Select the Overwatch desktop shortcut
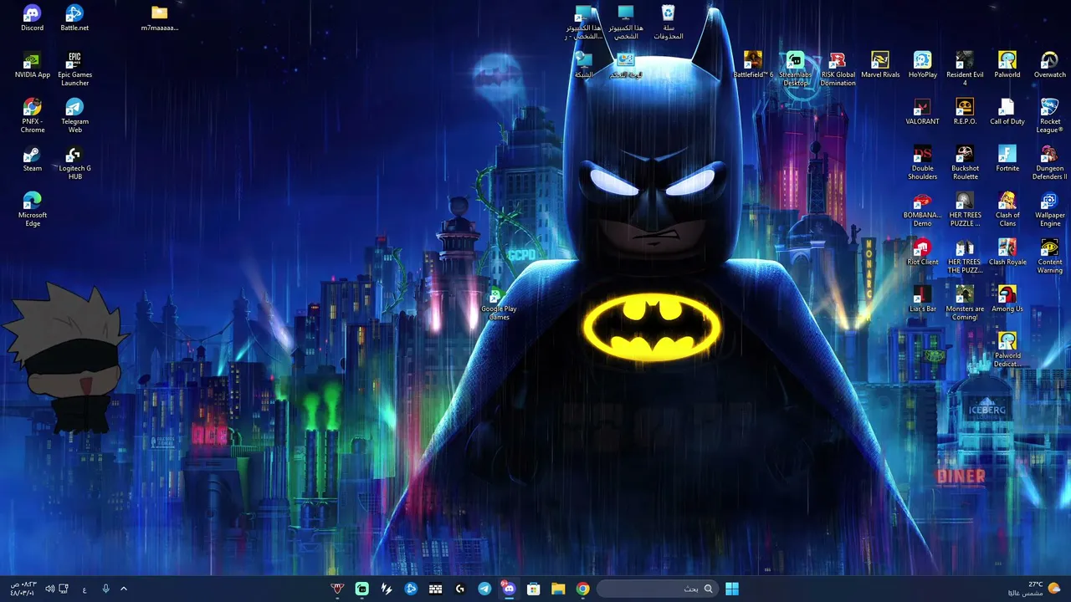The height and width of the screenshot is (602, 1071). pyautogui.click(x=1049, y=64)
